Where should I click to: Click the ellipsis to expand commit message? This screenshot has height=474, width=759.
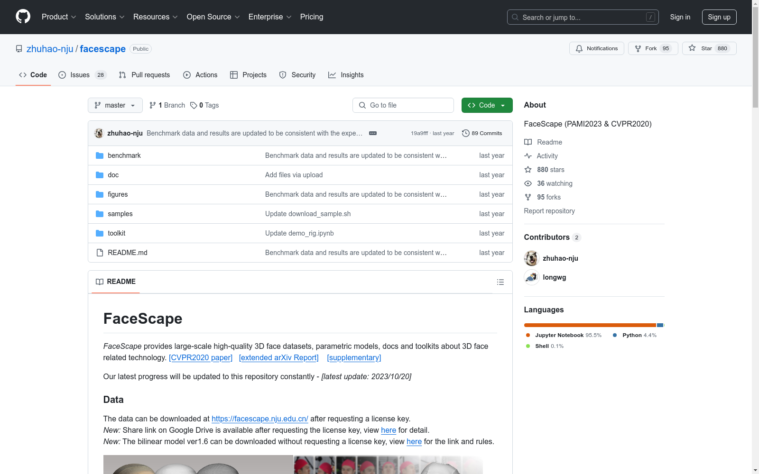[373, 133]
